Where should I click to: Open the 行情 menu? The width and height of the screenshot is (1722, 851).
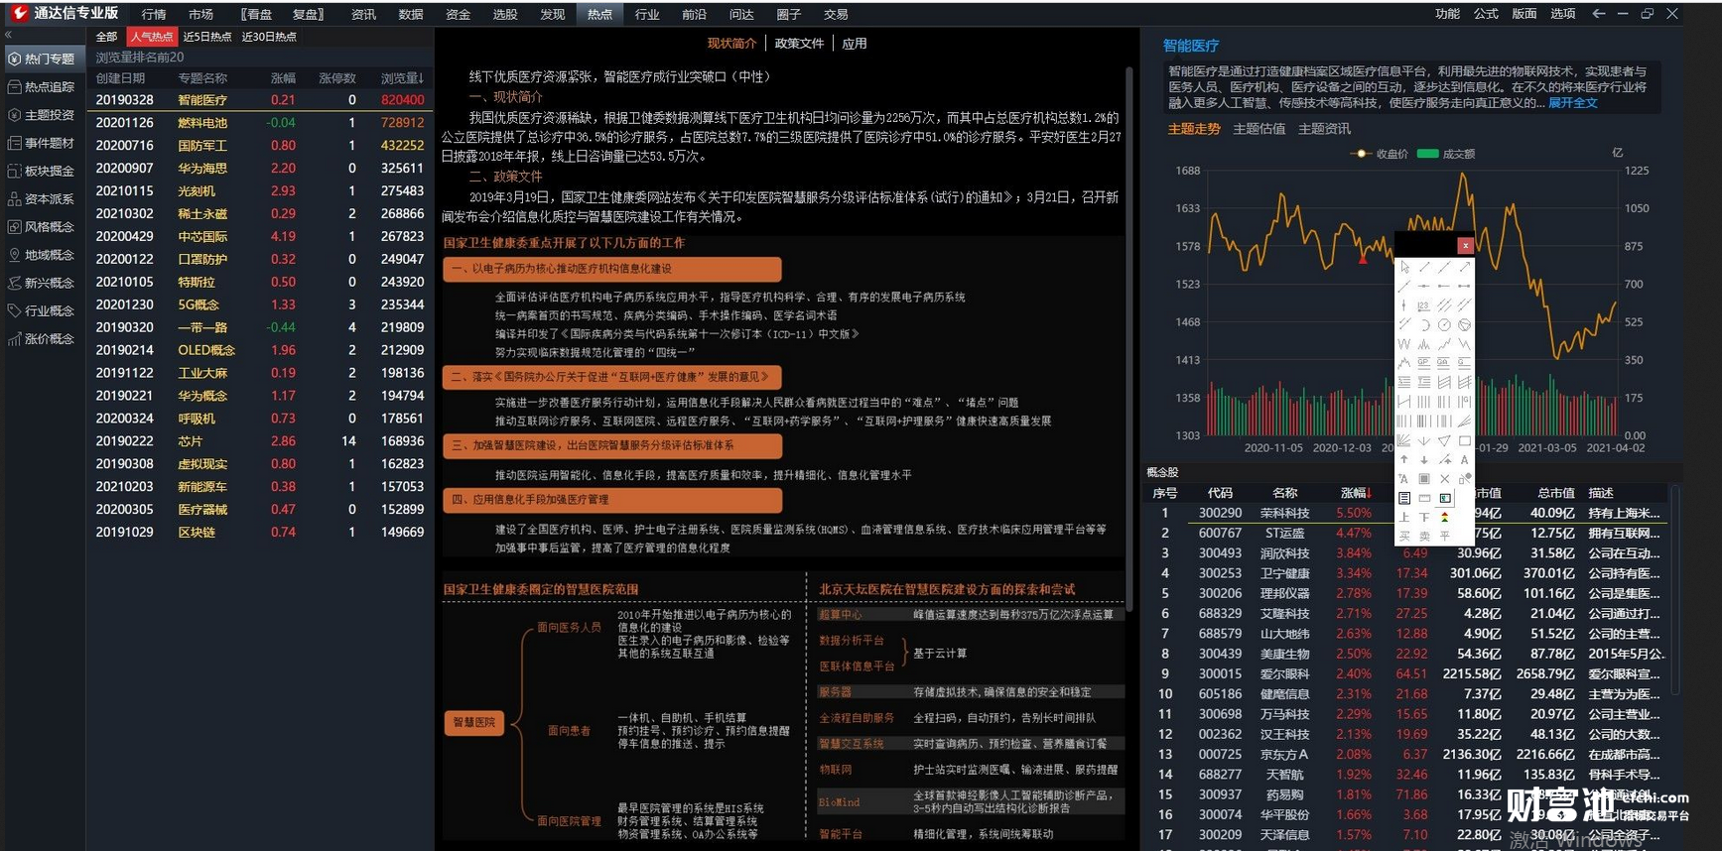coord(154,14)
